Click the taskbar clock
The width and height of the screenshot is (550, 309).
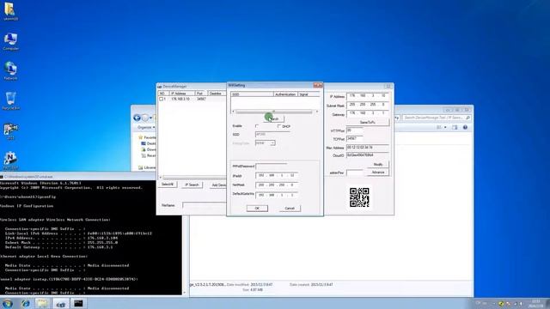click(x=536, y=303)
